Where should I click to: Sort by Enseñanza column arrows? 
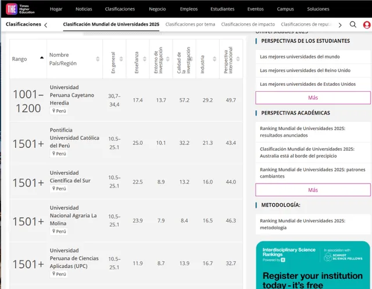tap(145, 59)
